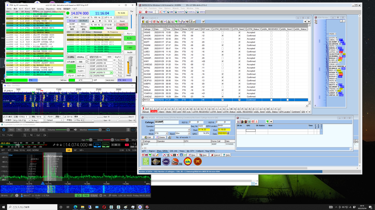Click the printer icon above the QSO list

(169, 21)
